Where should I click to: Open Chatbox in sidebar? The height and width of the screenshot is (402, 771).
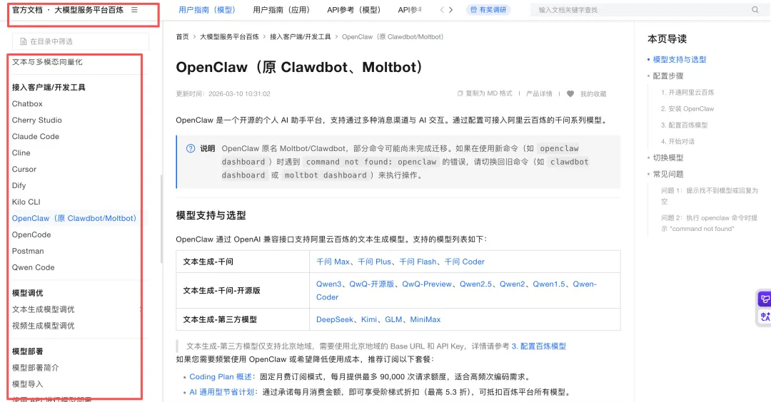pyautogui.click(x=27, y=103)
